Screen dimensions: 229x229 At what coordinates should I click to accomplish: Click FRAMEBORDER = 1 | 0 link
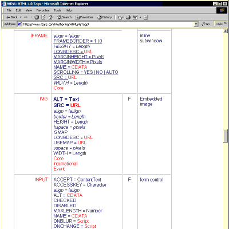click(78, 41)
